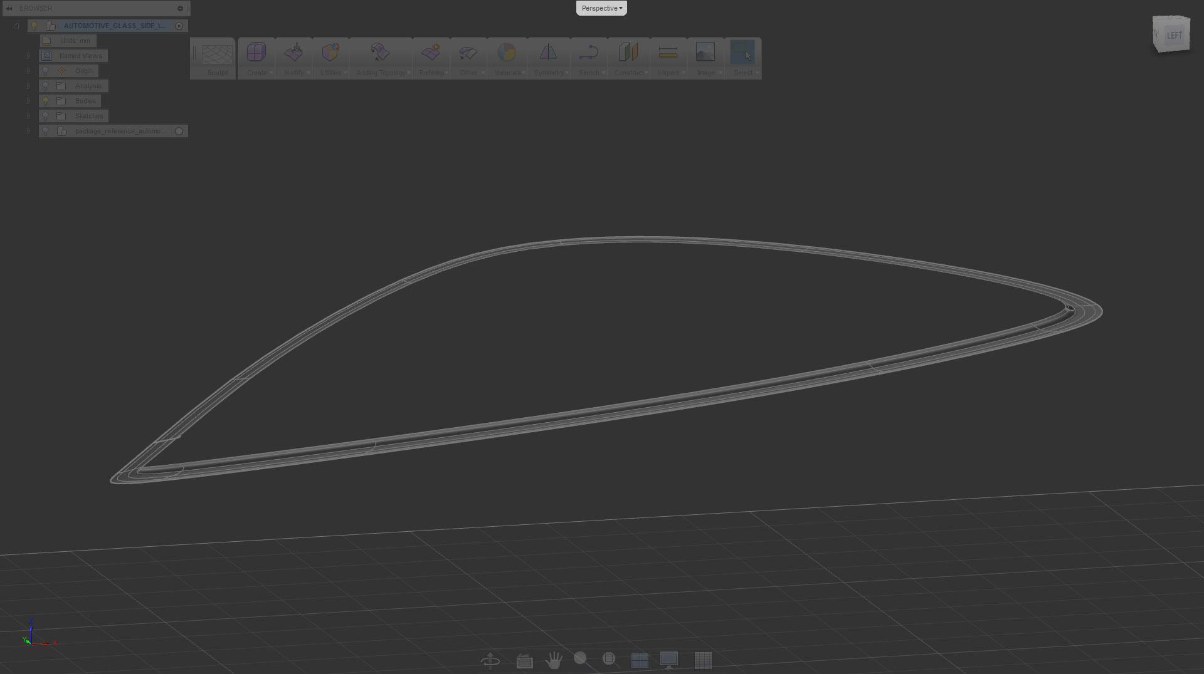Open the Grid settings icon

coord(703,660)
